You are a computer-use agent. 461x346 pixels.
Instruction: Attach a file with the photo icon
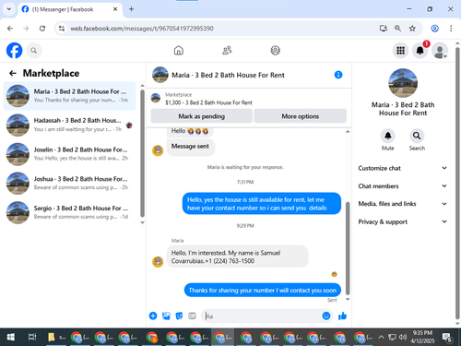[166, 316]
